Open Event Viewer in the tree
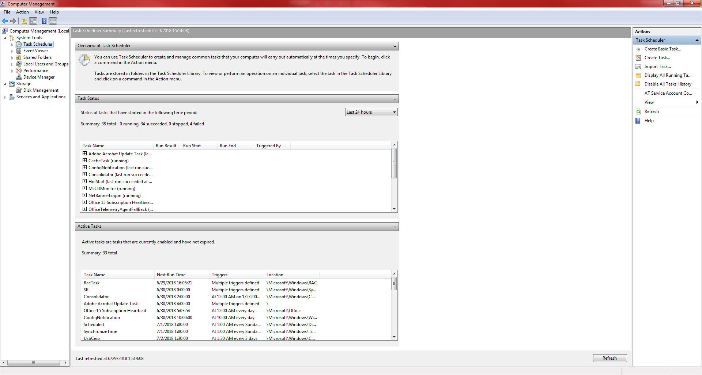The height and width of the screenshot is (375, 702). pos(35,51)
